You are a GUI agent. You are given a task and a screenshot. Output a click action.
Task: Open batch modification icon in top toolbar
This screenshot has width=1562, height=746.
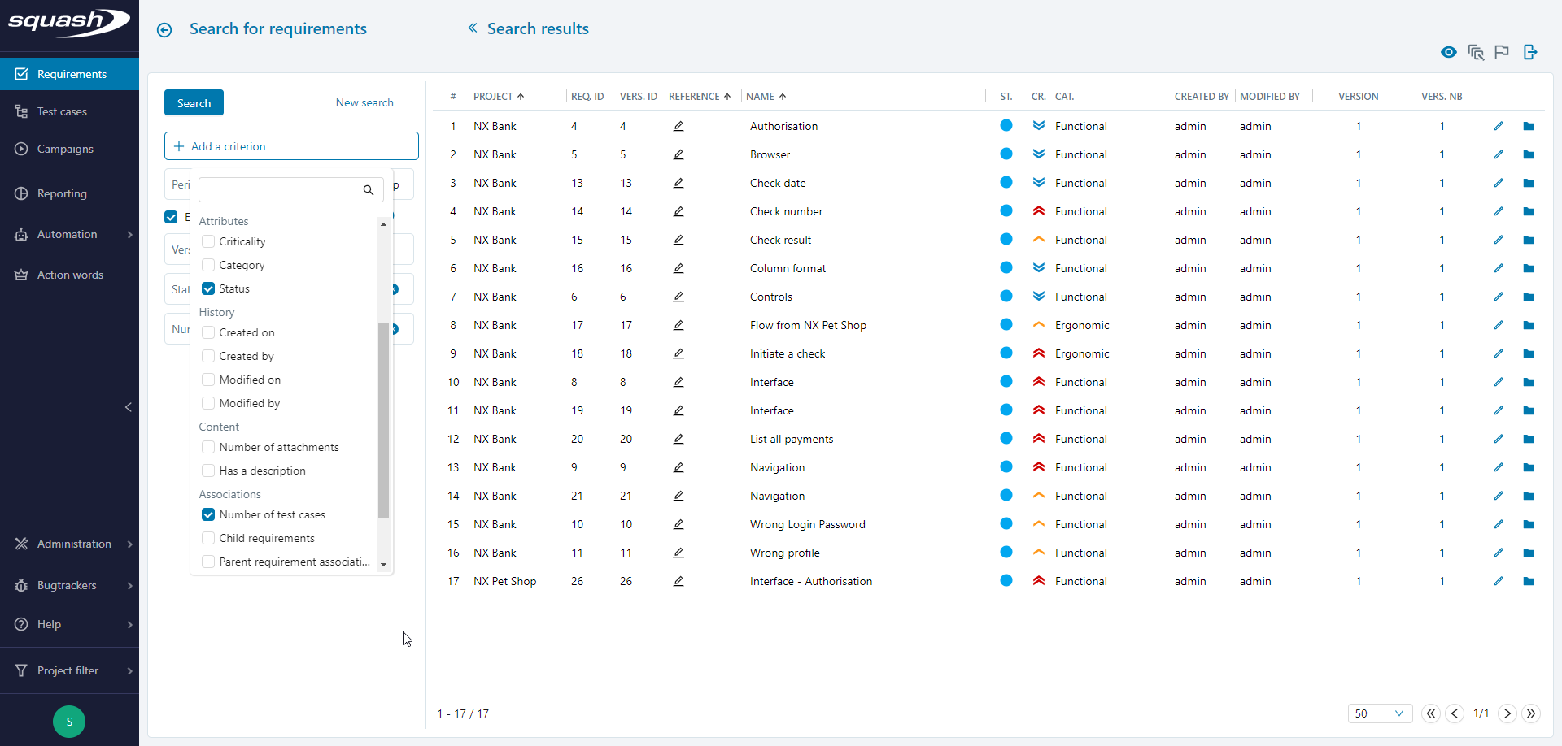click(1477, 52)
